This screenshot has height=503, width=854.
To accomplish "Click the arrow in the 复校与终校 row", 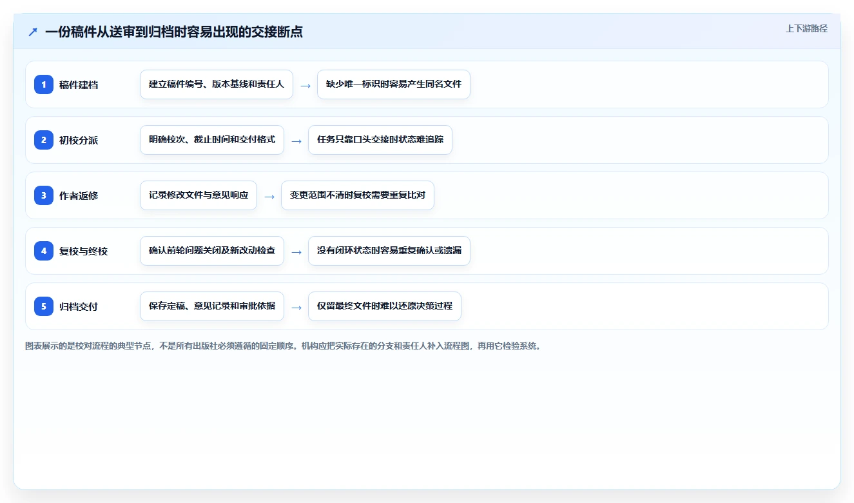I will (296, 252).
